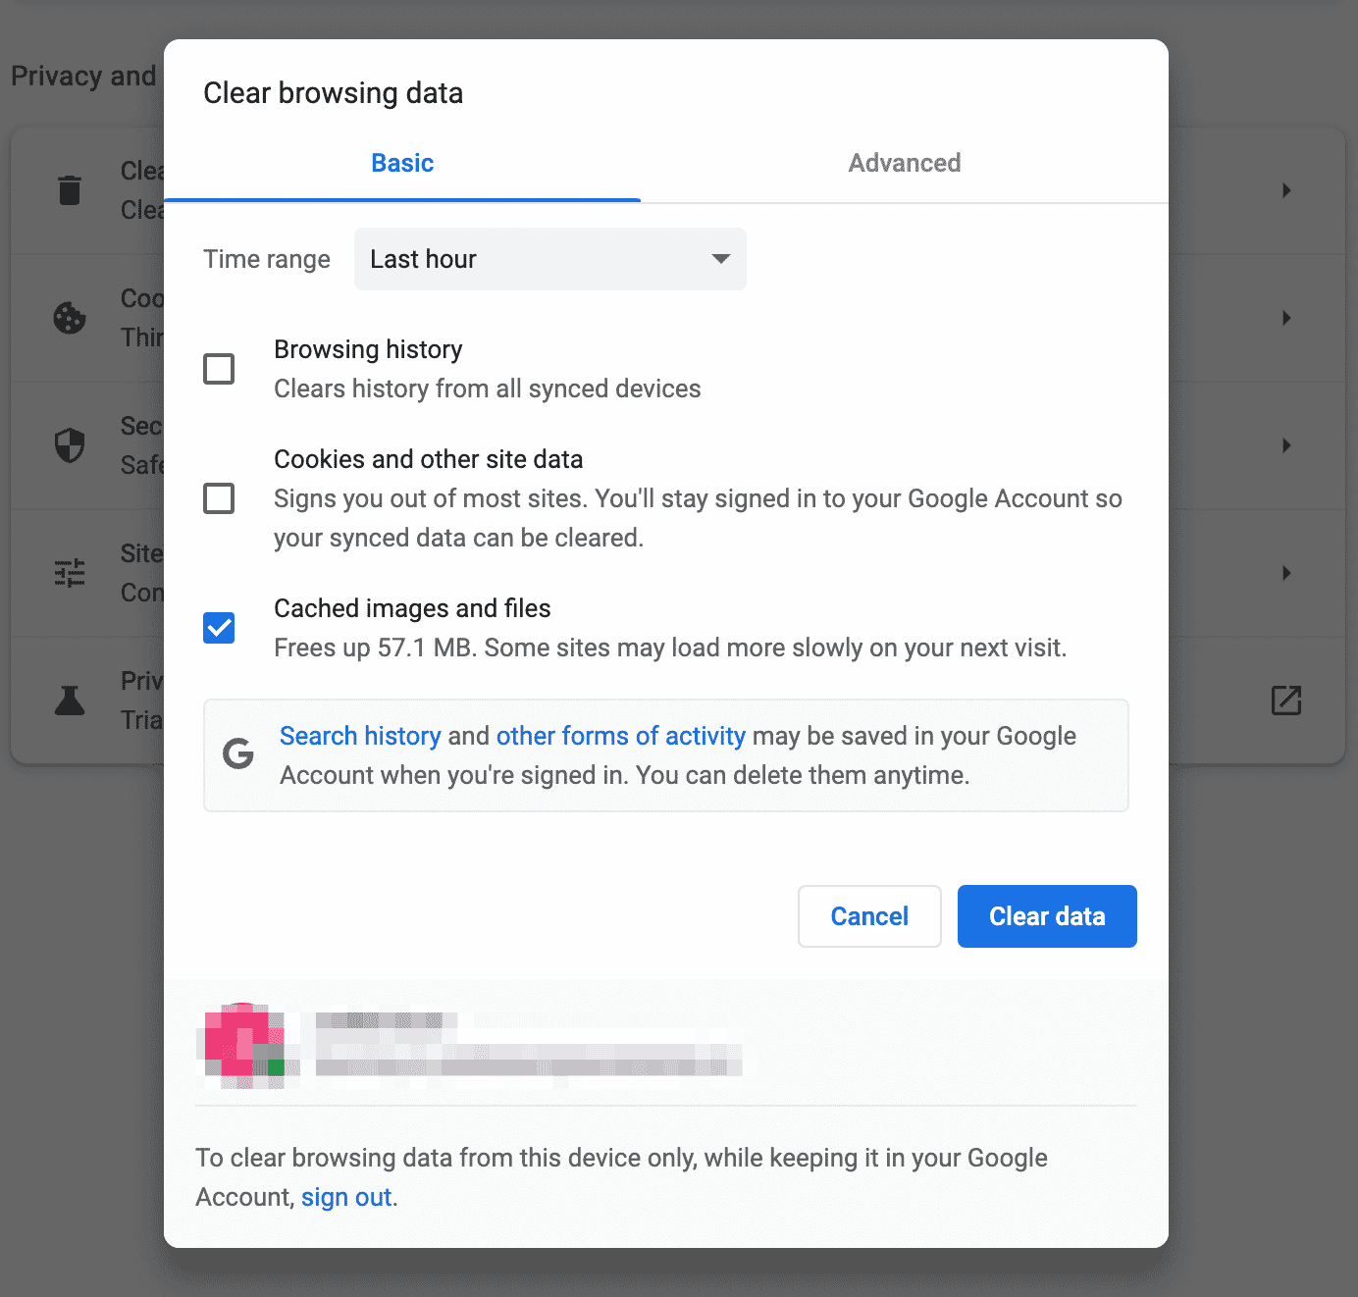Uncheck Cached images and files
Viewport: 1358px width, 1297px height.
pos(219,628)
